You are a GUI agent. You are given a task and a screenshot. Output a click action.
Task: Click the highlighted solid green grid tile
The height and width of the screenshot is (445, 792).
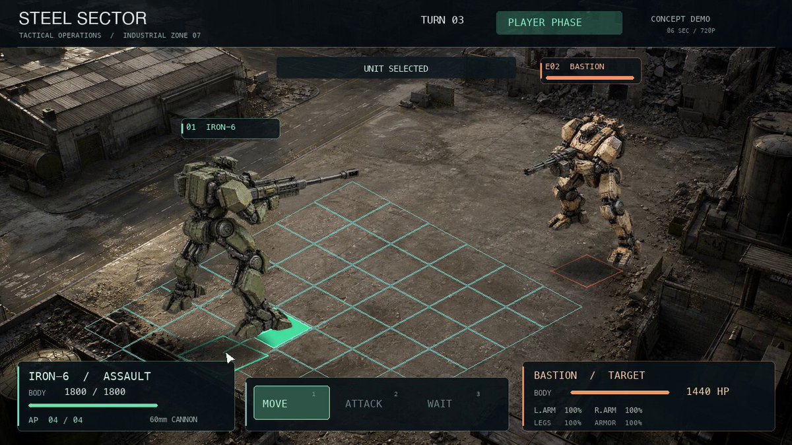point(284,331)
